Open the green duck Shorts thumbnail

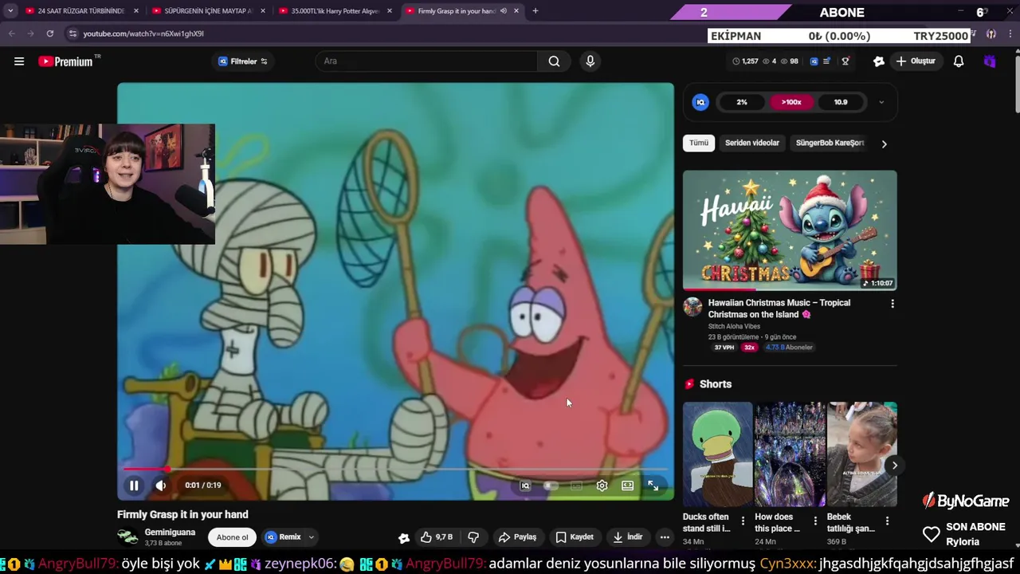717,454
